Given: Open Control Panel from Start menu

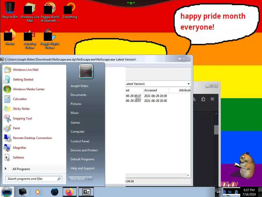Looking at the screenshot, I should point(80,141).
